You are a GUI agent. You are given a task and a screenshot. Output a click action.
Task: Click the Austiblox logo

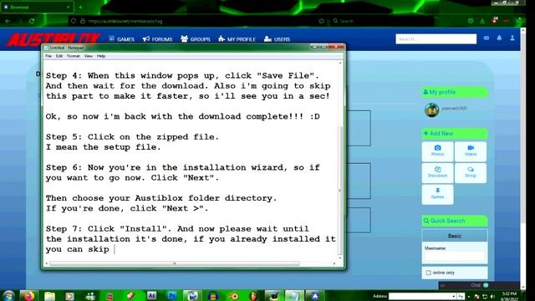53,39
